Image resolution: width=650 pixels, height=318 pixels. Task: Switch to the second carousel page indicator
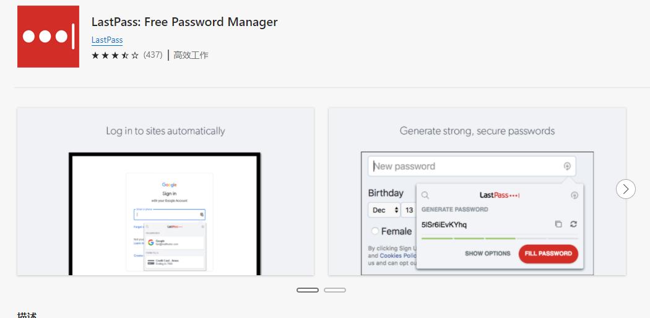point(335,290)
